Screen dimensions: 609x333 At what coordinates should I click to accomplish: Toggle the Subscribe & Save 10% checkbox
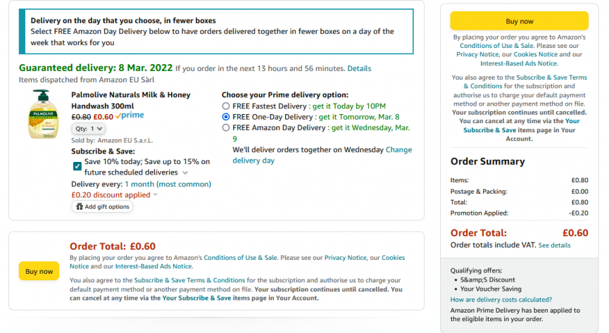point(77,166)
